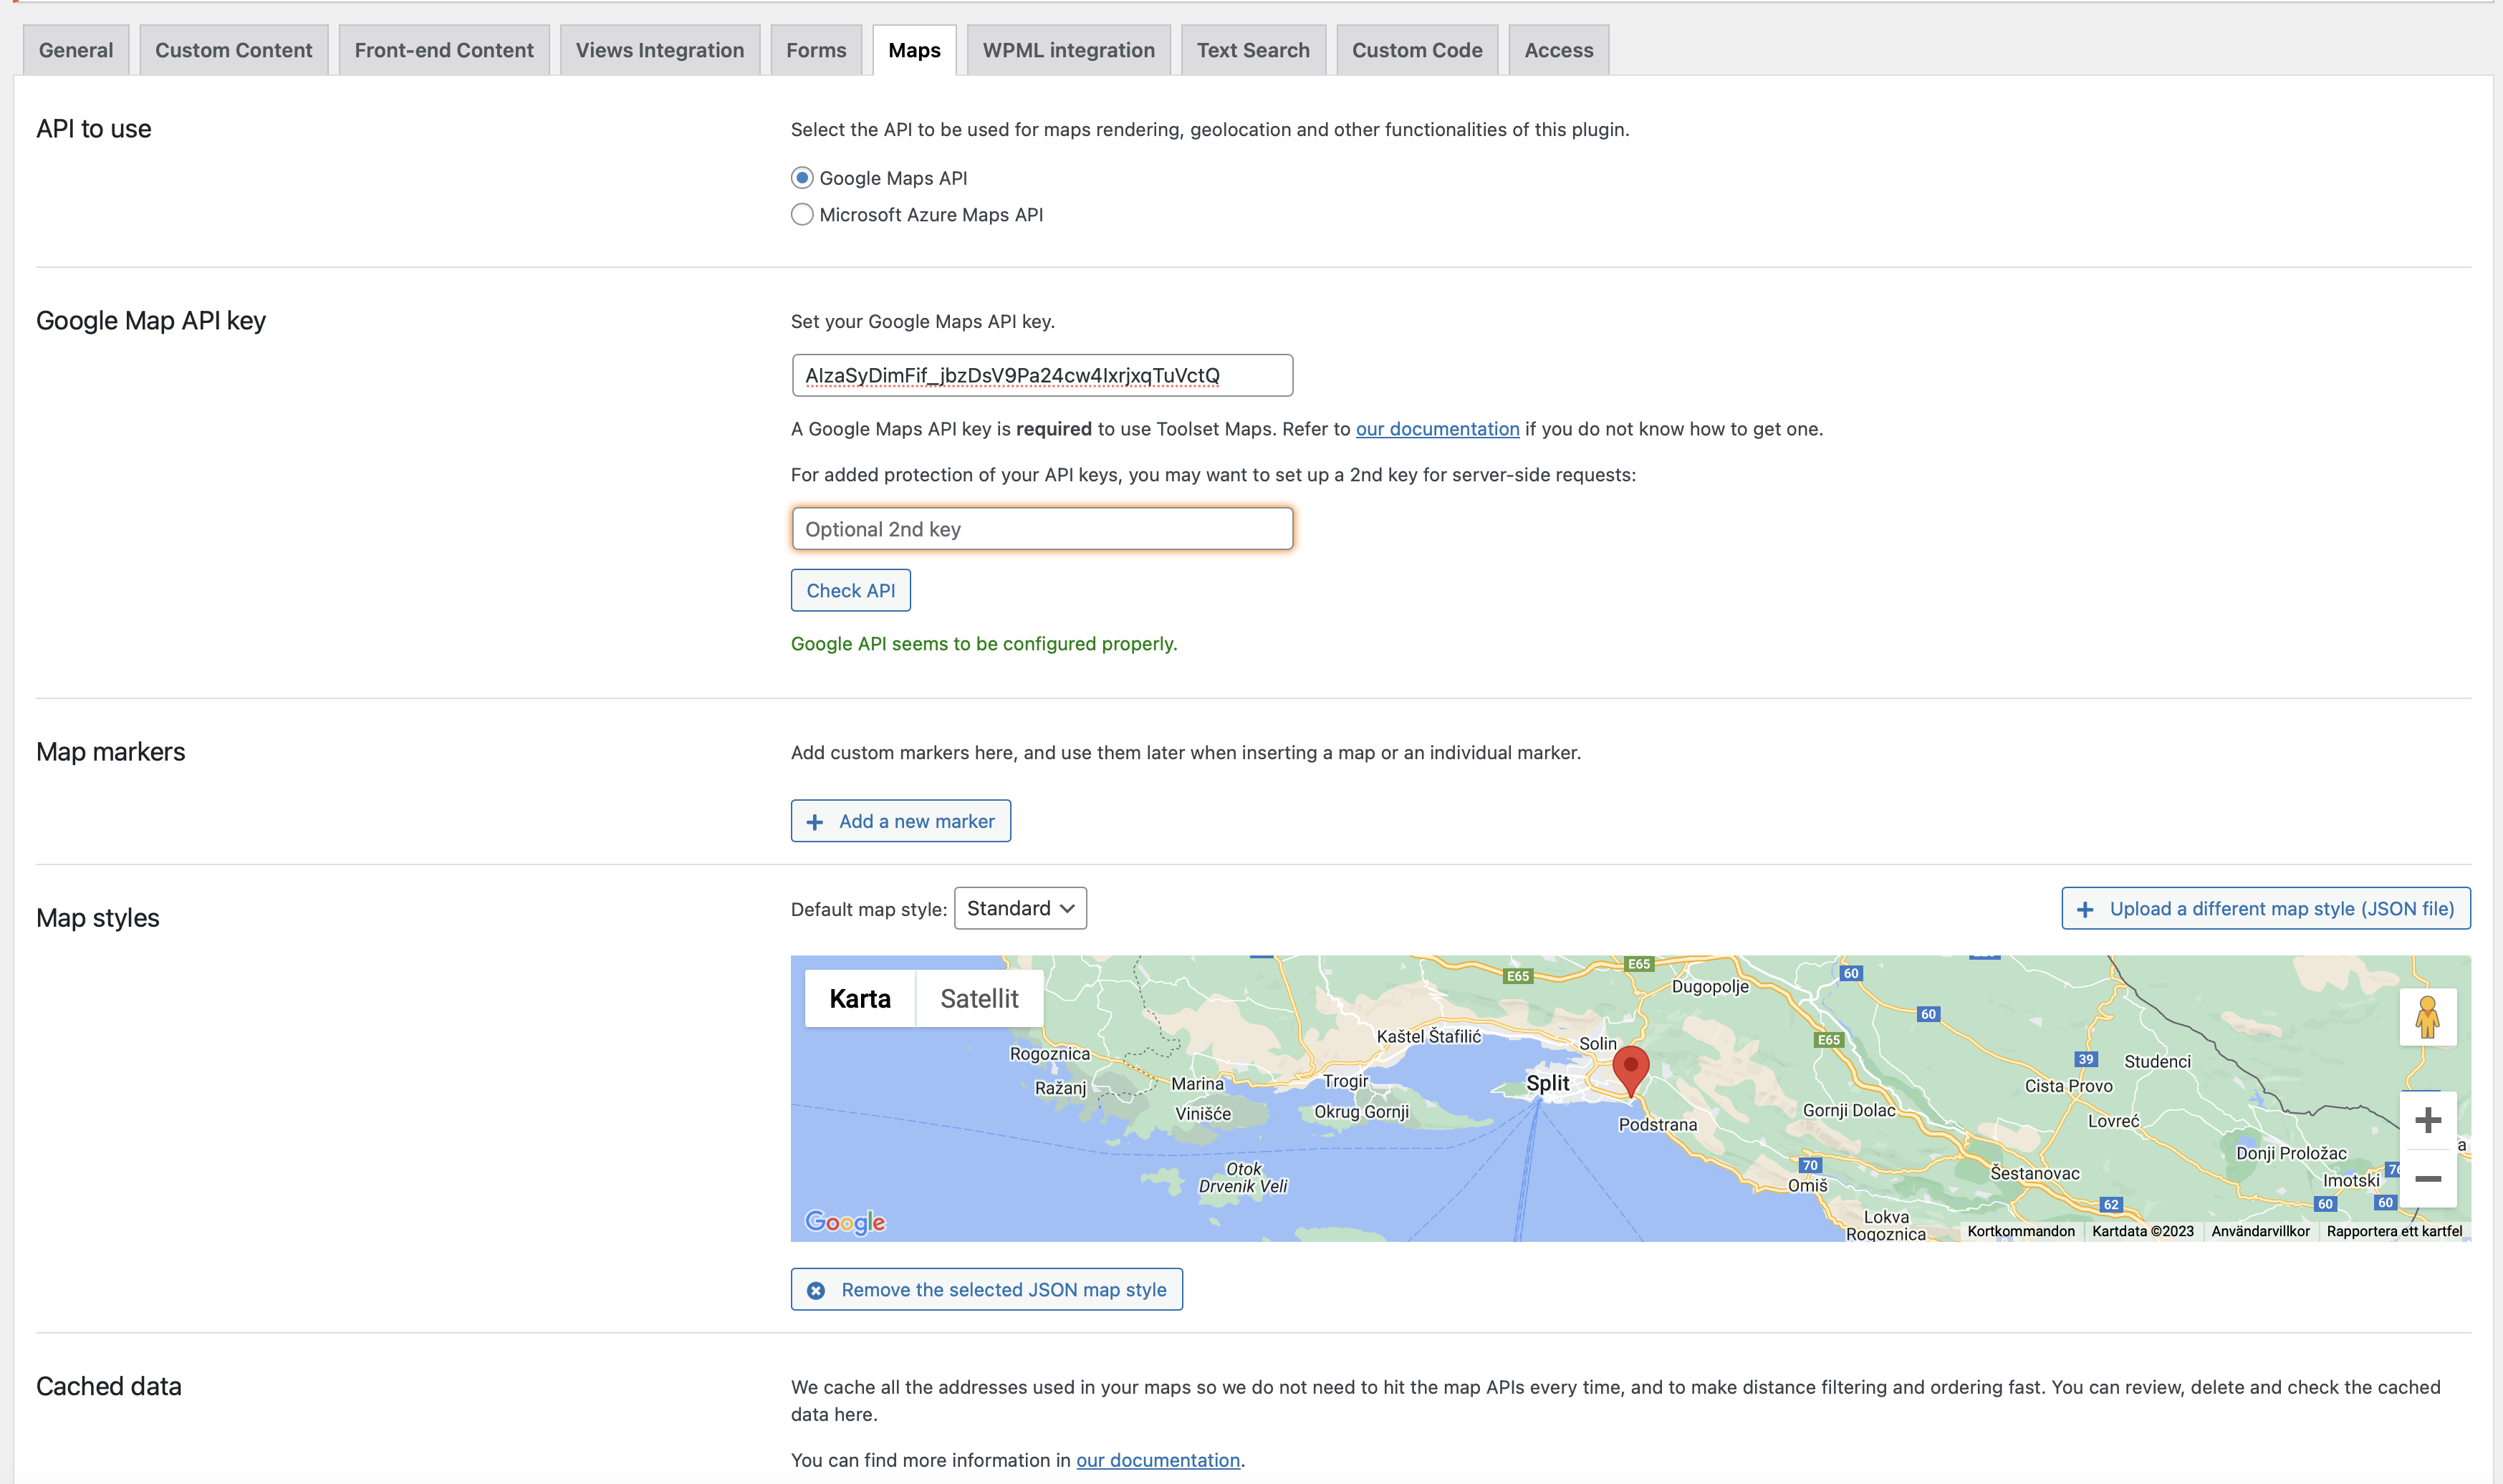This screenshot has height=1484, width=2503.
Task: Click the Trogir label on the map
Action: (1346, 1081)
